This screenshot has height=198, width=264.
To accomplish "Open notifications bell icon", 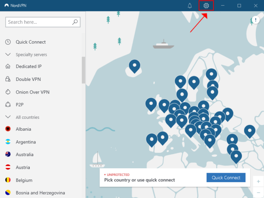I will tap(190, 6).
